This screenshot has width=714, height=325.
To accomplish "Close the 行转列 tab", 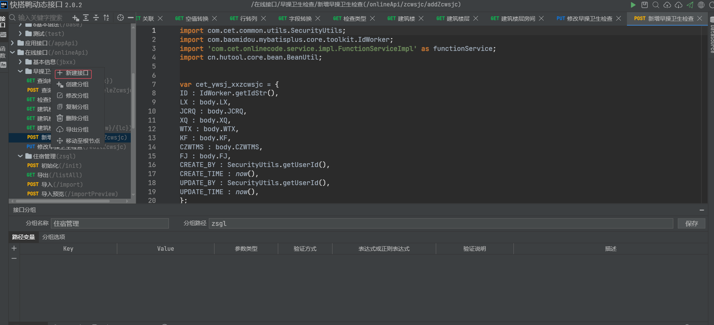I will click(x=264, y=18).
